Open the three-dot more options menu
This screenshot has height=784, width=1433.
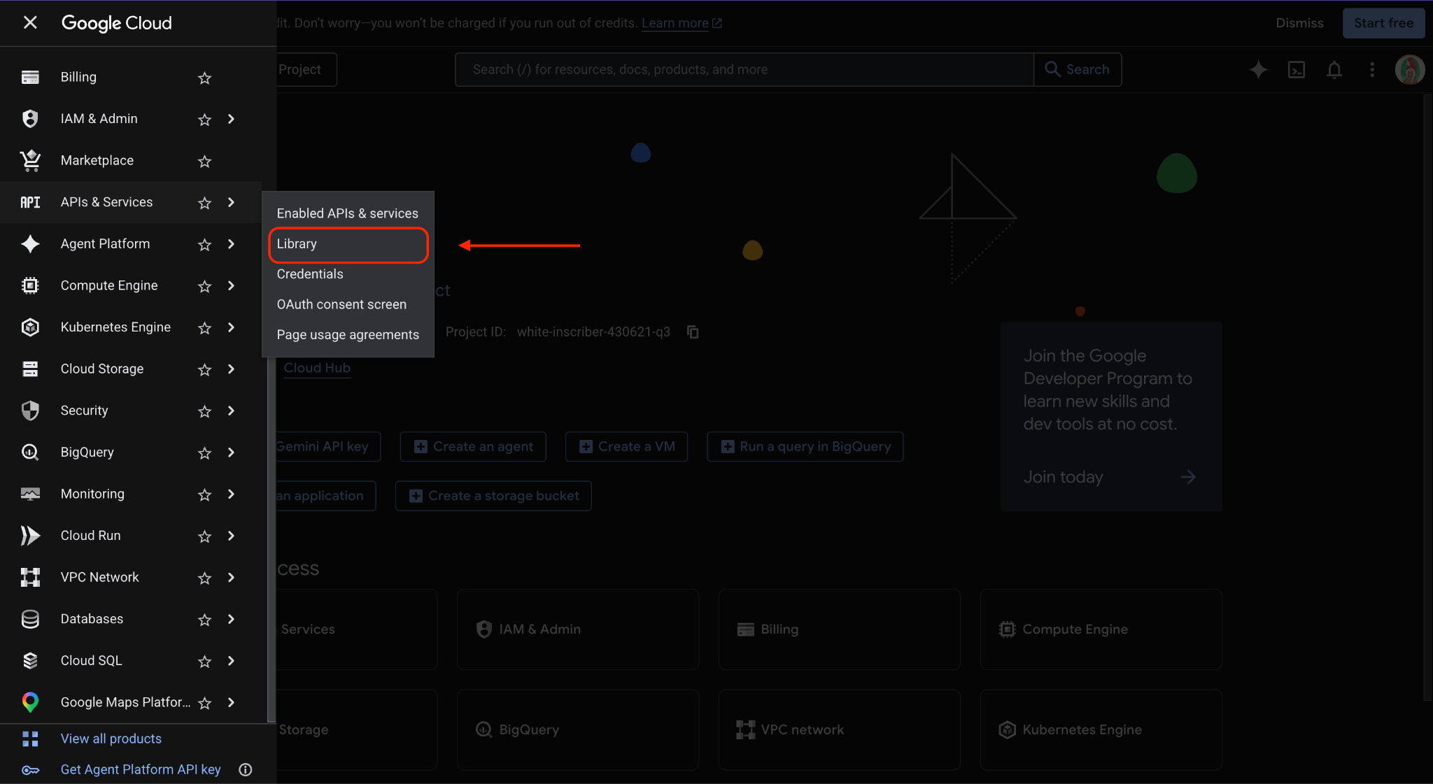tap(1372, 69)
